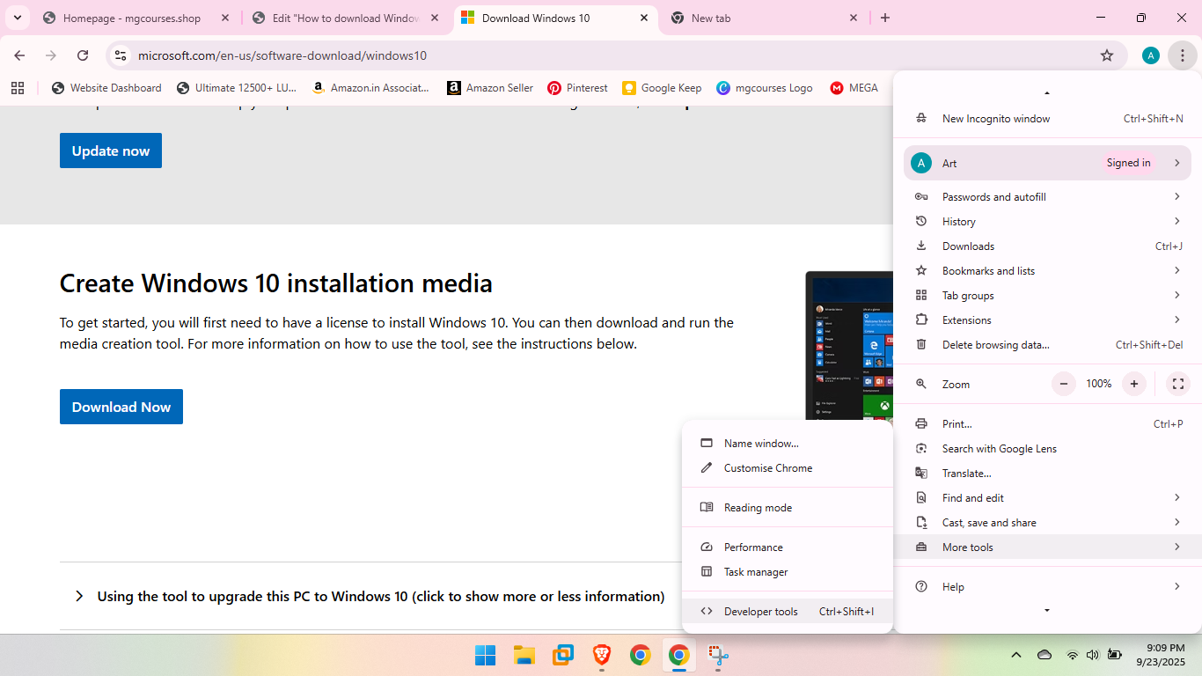Click the Download Now button
The height and width of the screenshot is (676, 1202).
(x=121, y=407)
